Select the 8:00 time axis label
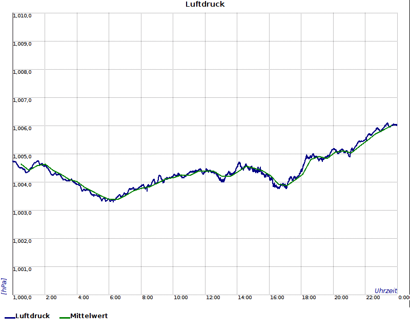 [148, 297]
